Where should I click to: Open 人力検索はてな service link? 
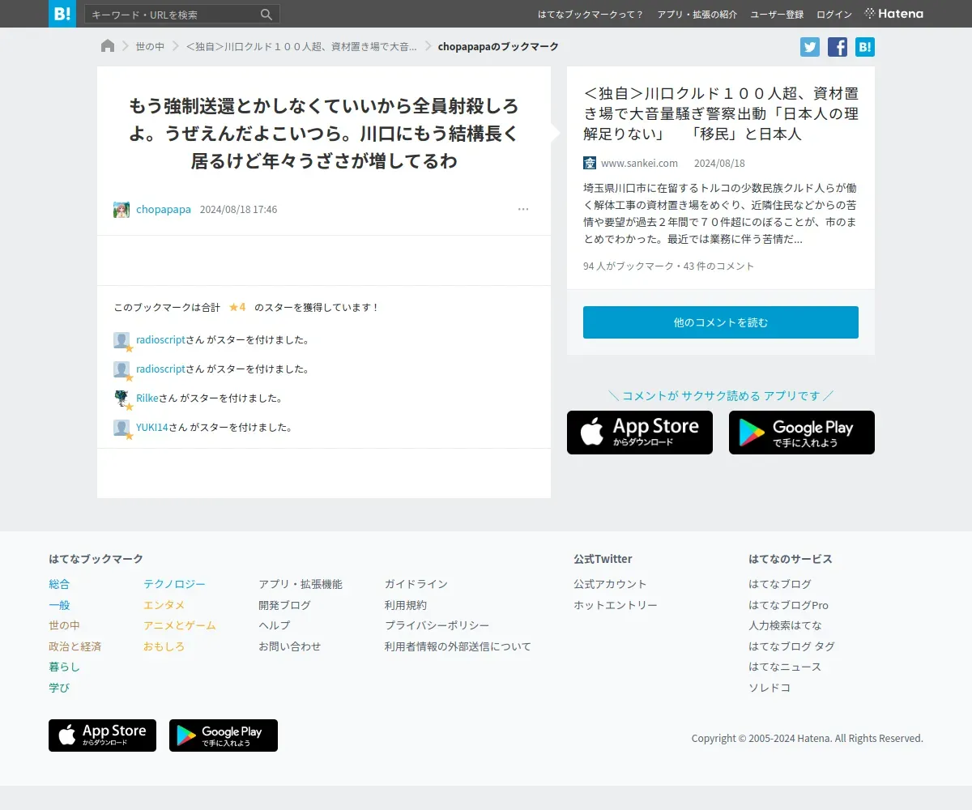point(785,625)
